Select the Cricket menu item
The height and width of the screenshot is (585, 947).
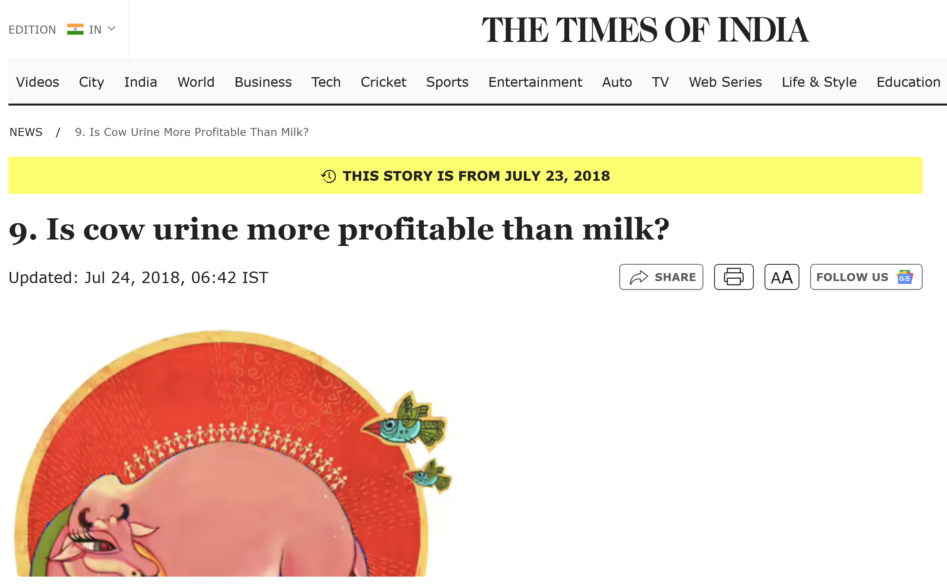click(383, 82)
